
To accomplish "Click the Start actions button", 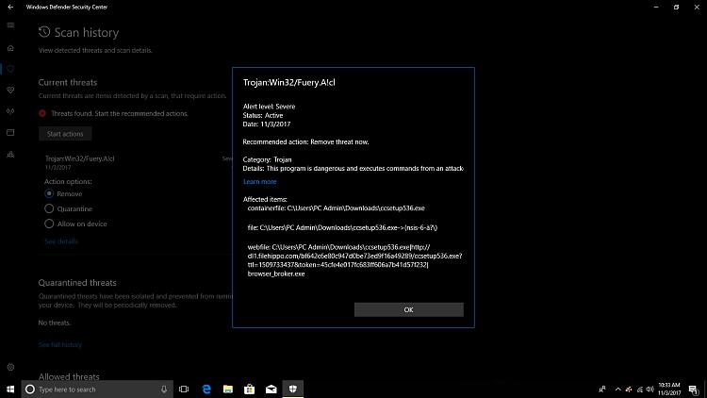I will pyautogui.click(x=65, y=134).
